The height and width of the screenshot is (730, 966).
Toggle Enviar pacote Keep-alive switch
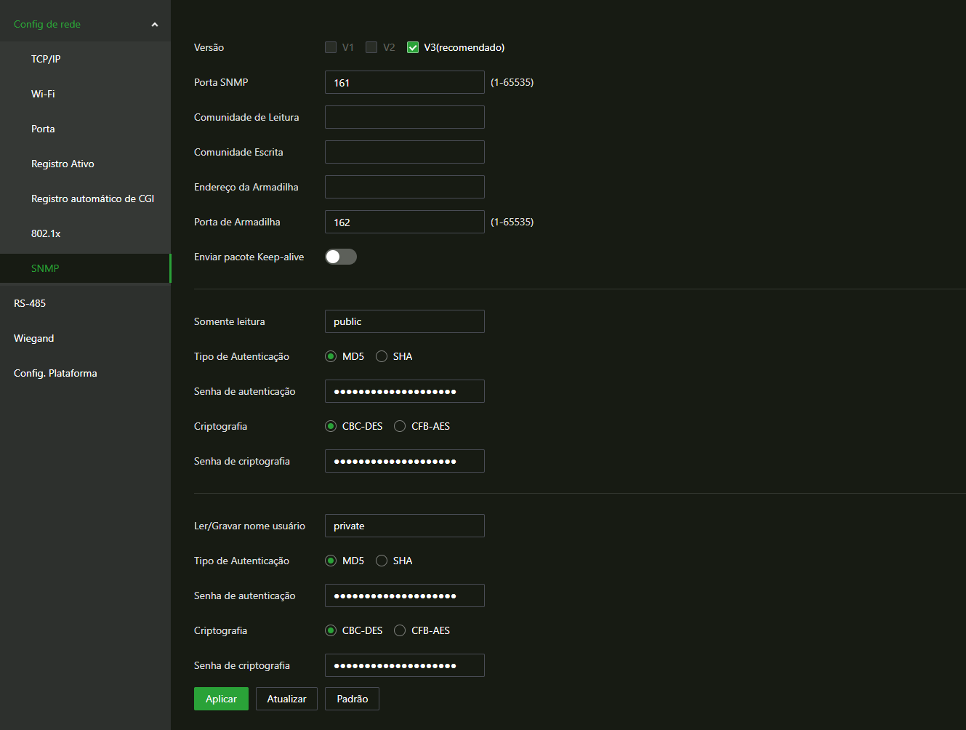(340, 257)
